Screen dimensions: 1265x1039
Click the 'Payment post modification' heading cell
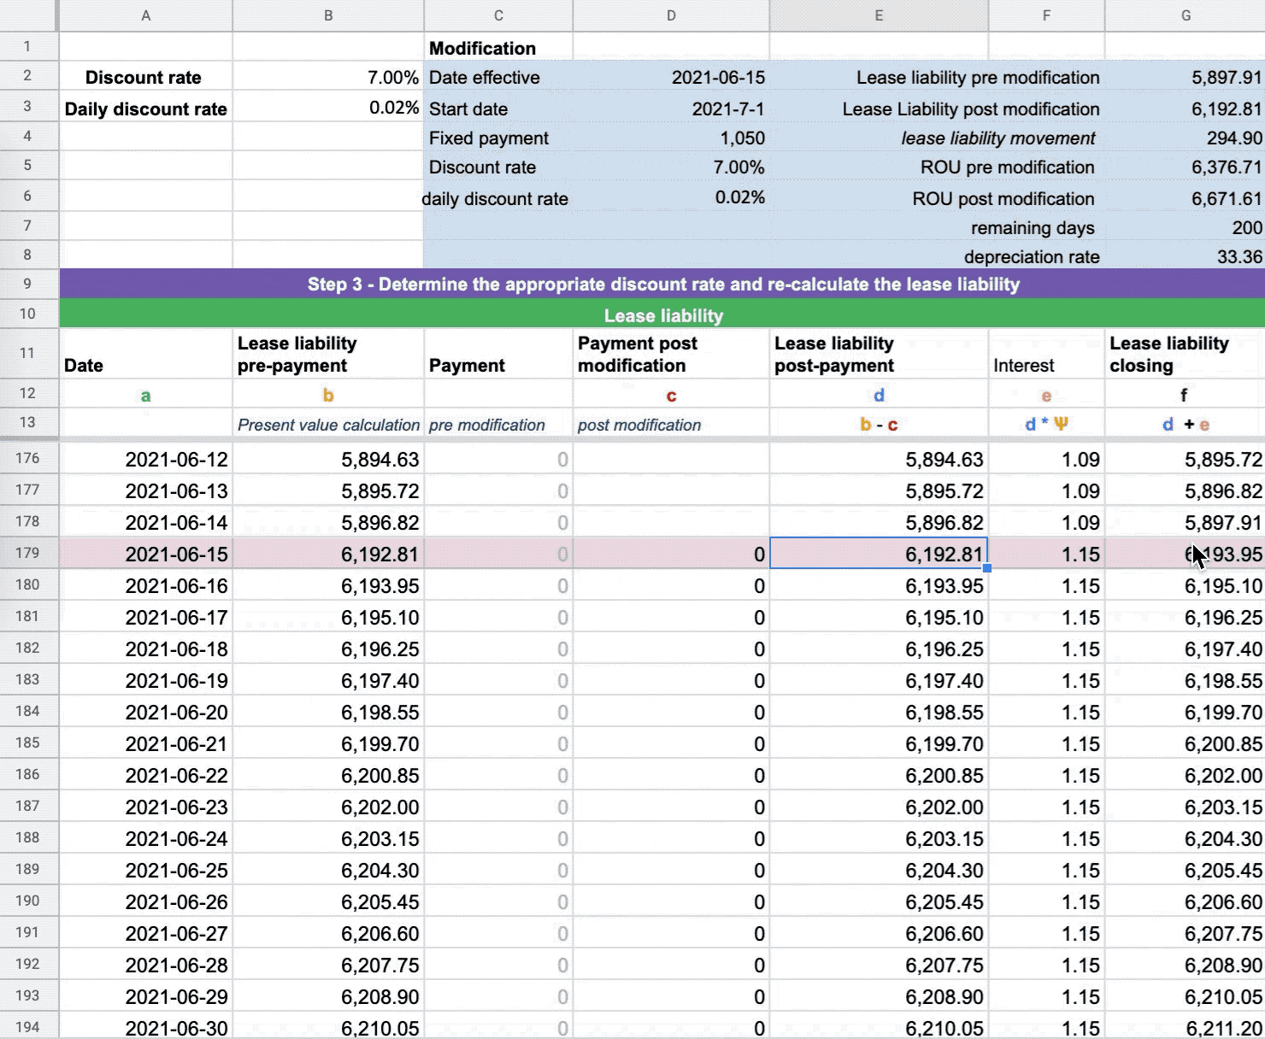[671, 354]
